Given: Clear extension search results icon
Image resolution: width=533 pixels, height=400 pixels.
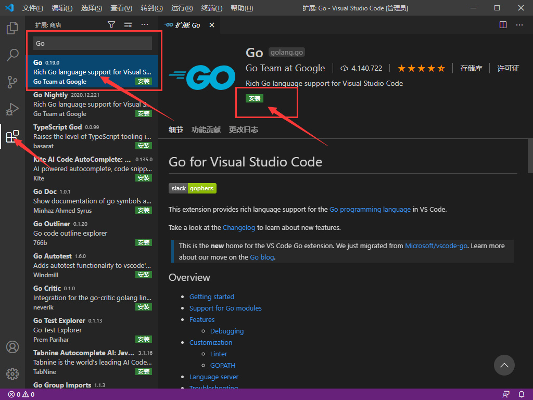Looking at the screenshot, I should coord(128,24).
